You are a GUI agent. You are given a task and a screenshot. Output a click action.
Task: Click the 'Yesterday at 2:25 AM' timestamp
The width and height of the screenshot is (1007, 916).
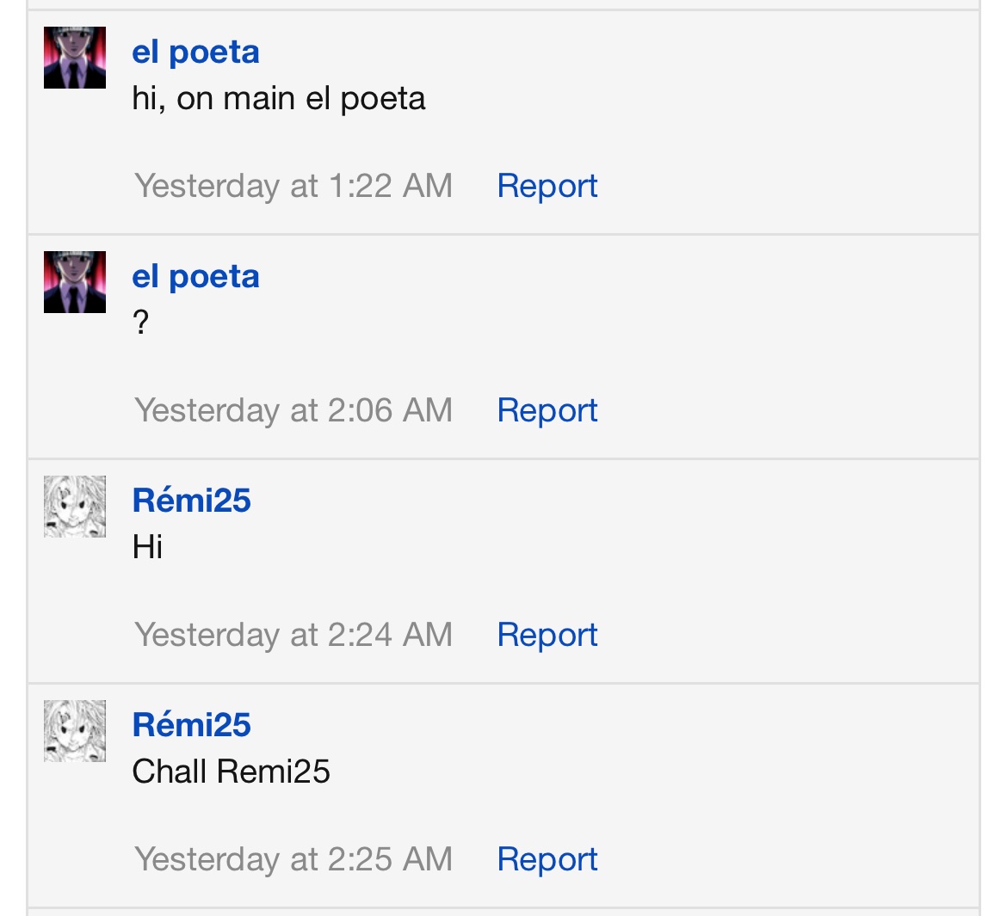tap(293, 859)
